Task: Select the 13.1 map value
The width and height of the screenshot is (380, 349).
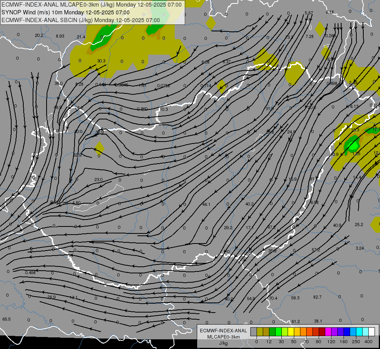Action: [73, 297]
